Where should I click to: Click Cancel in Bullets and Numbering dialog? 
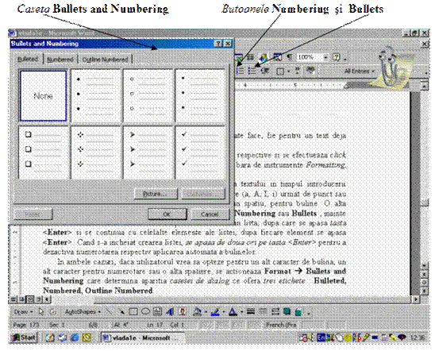pos(210,214)
